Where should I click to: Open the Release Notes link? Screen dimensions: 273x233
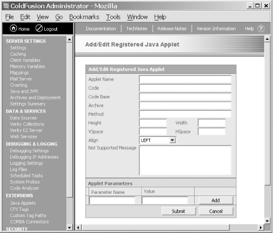(x=172, y=28)
